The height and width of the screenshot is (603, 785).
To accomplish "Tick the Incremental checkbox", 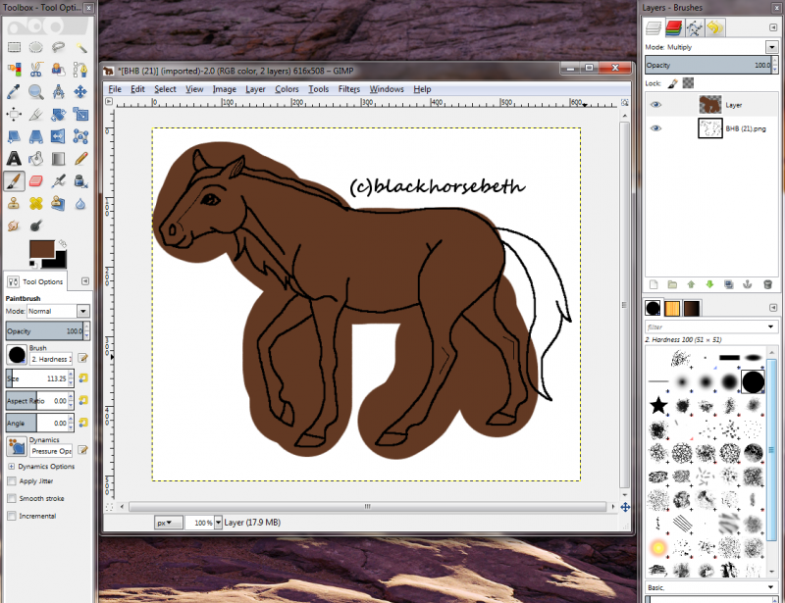I will (x=12, y=516).
